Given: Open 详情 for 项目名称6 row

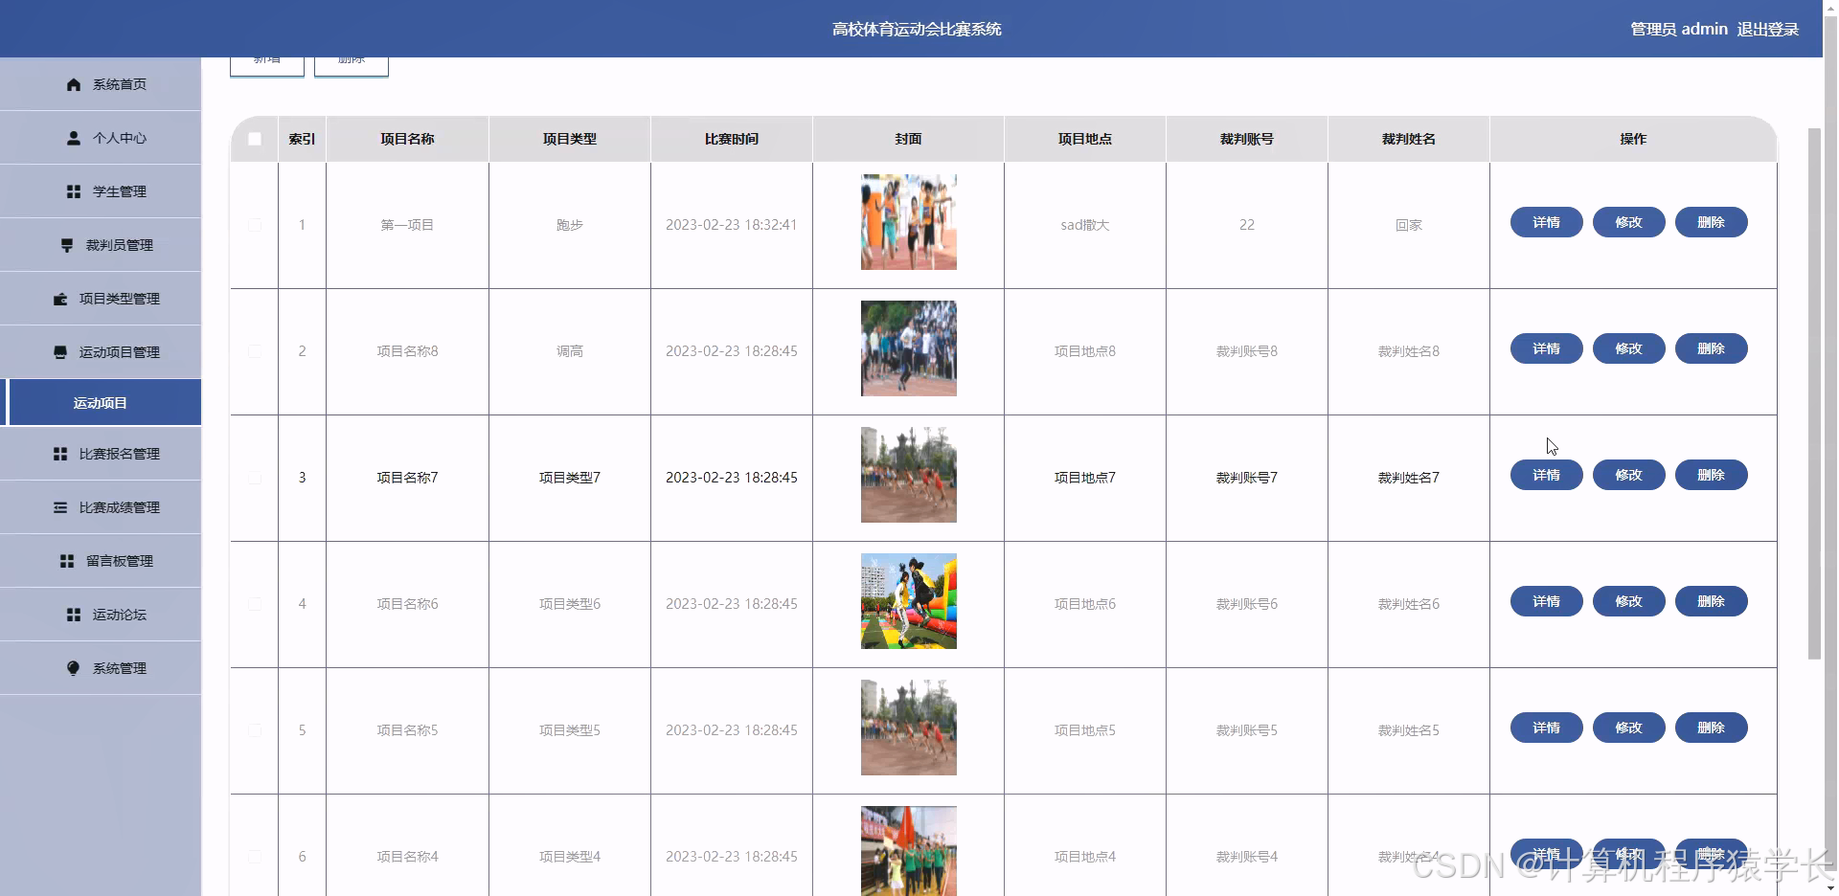Looking at the screenshot, I should point(1546,601).
